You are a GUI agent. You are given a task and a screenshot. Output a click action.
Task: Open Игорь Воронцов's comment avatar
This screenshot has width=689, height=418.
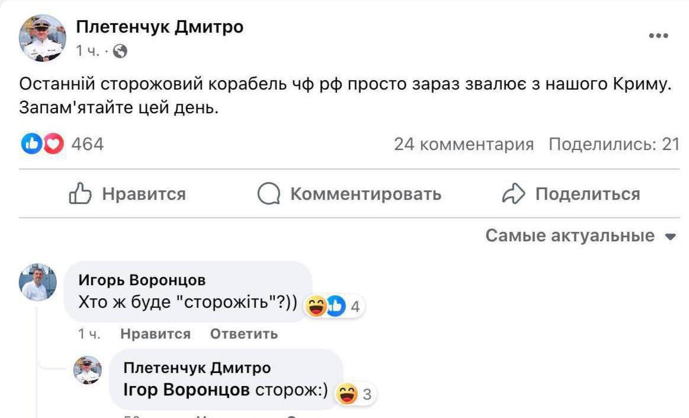[38, 282]
